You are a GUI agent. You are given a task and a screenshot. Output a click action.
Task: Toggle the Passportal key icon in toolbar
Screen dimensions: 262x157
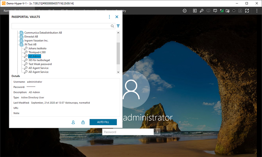(201, 11)
